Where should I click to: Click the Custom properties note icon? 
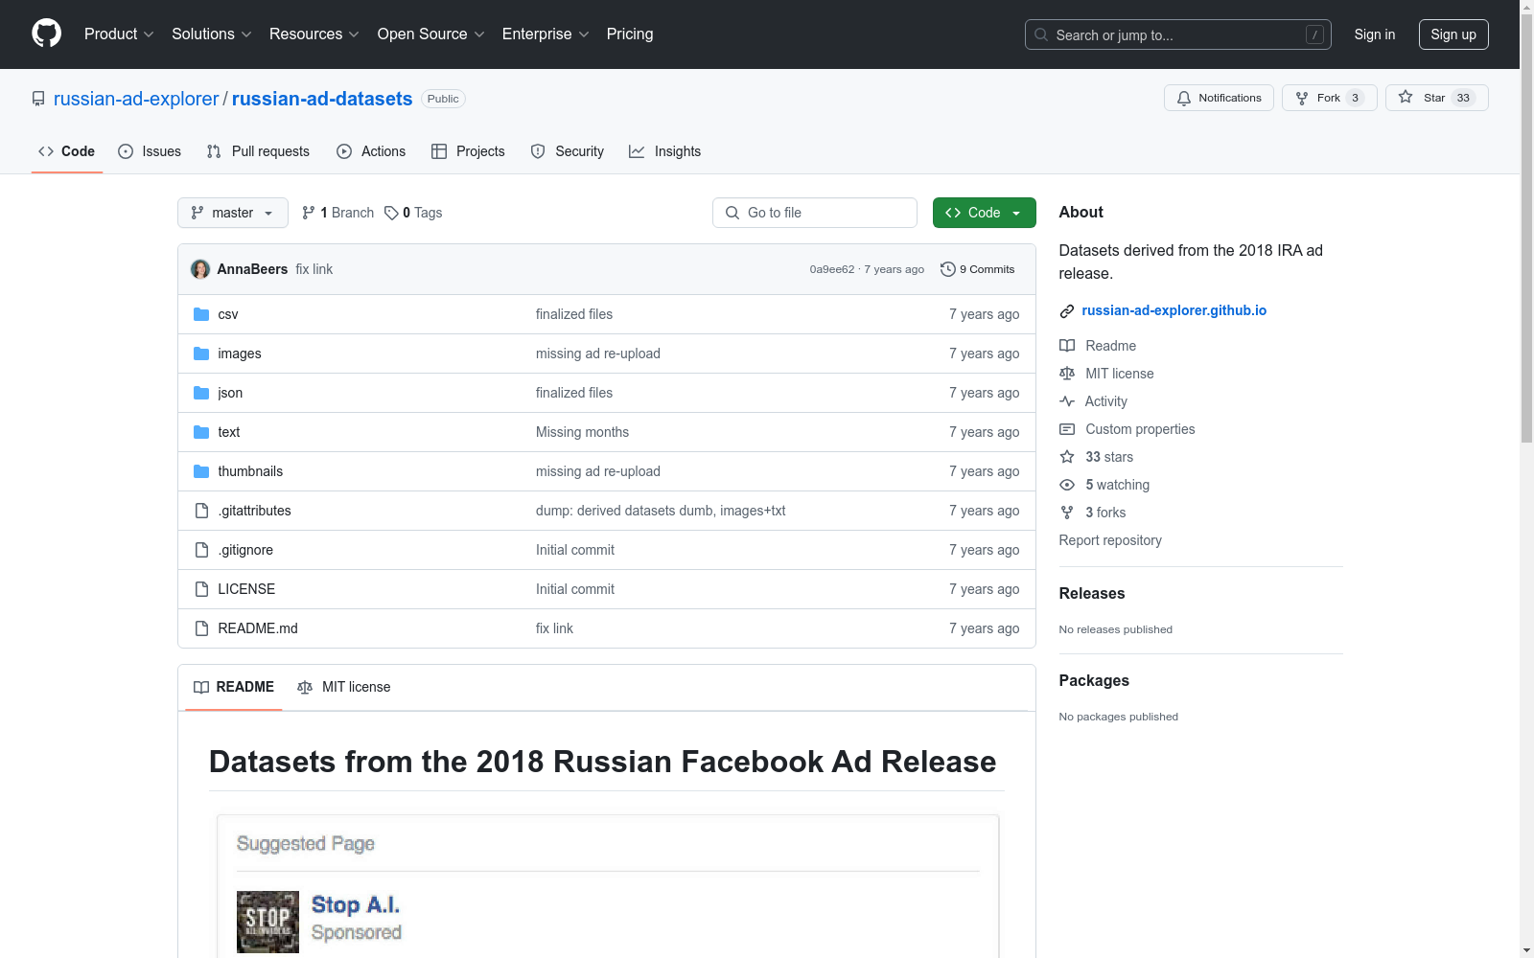coord(1067,429)
